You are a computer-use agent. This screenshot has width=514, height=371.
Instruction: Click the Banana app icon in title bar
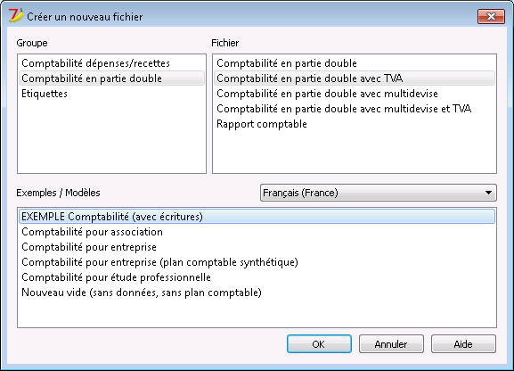(16, 16)
